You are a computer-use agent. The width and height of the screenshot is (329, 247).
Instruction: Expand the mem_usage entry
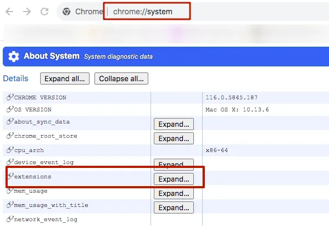pos(174,193)
